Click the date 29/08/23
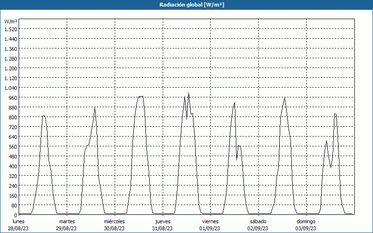This screenshot has height=233, width=373. (66, 228)
